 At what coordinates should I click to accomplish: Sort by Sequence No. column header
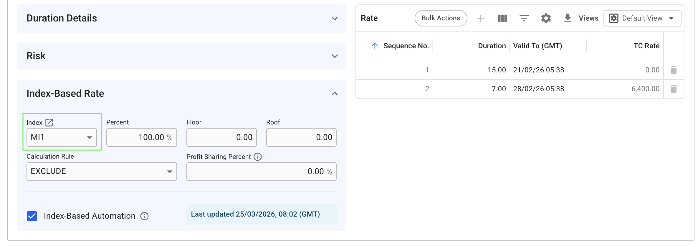[406, 46]
